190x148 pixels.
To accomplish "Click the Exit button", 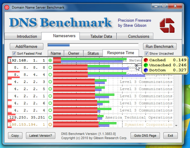I will 170,136.
